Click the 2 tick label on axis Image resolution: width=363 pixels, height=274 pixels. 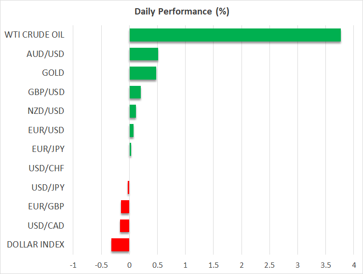[242, 265]
